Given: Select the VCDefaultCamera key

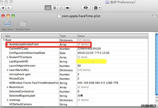Looking at the screenshot, I should (x=20, y=104).
